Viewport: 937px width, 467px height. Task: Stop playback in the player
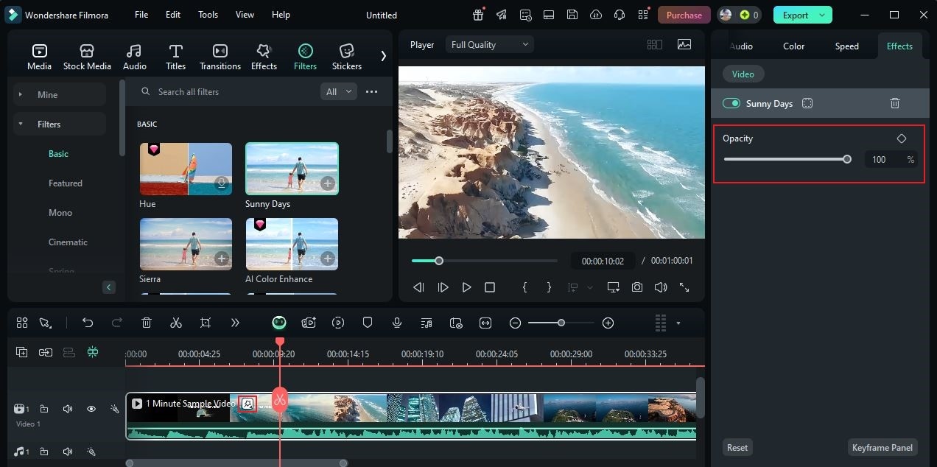490,287
